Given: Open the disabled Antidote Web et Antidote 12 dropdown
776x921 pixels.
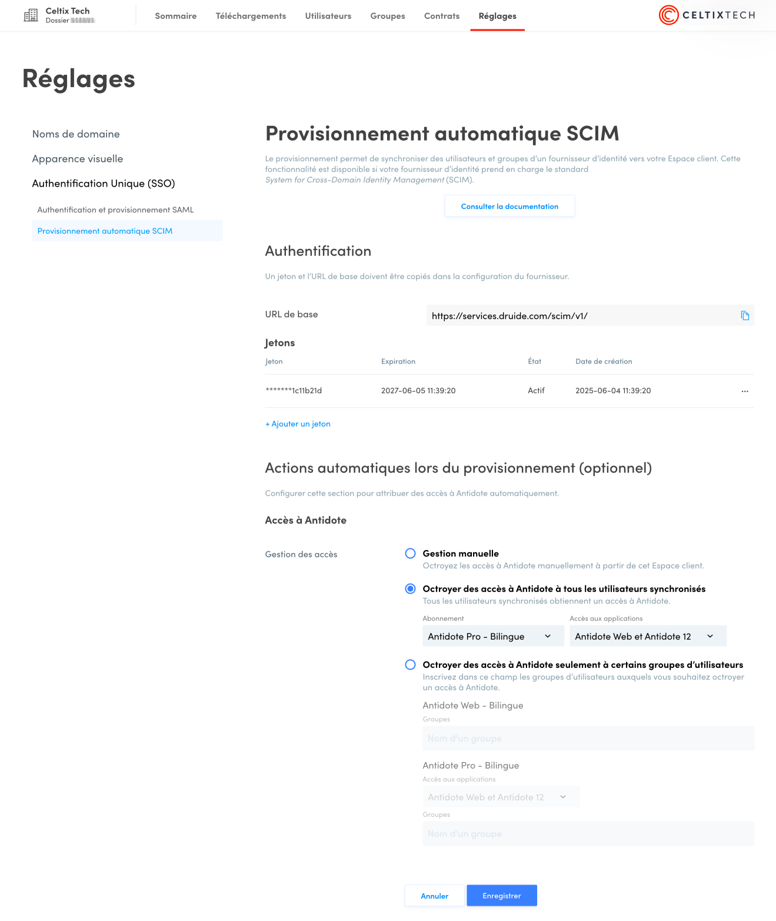Looking at the screenshot, I should (501, 797).
